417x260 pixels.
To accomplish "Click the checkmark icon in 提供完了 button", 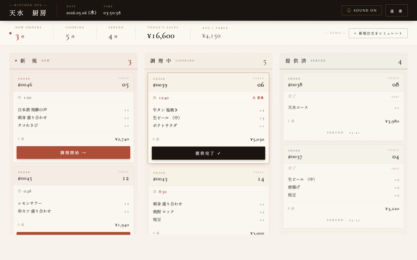I will click(219, 153).
